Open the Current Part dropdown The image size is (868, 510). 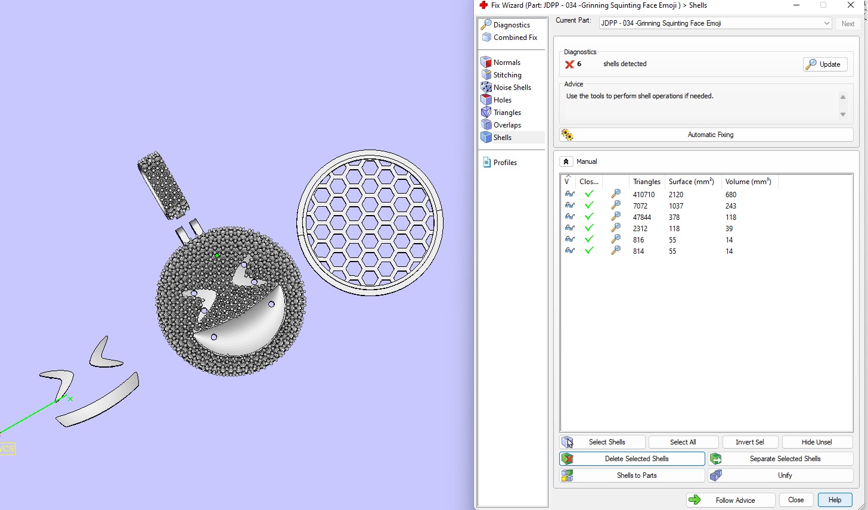[x=715, y=23]
